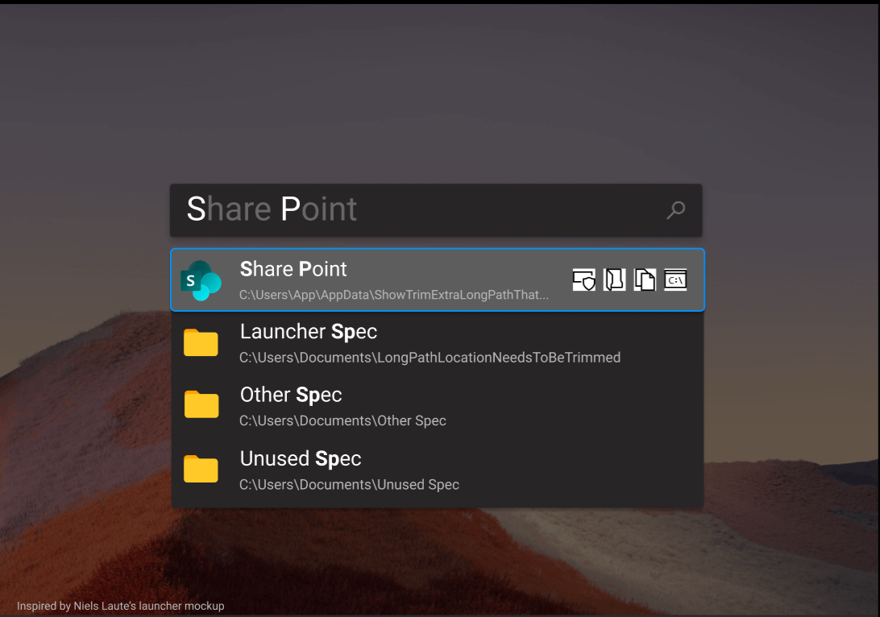Select the Launcher Spec result title
Viewport: 880px width, 617px height.
[308, 331]
